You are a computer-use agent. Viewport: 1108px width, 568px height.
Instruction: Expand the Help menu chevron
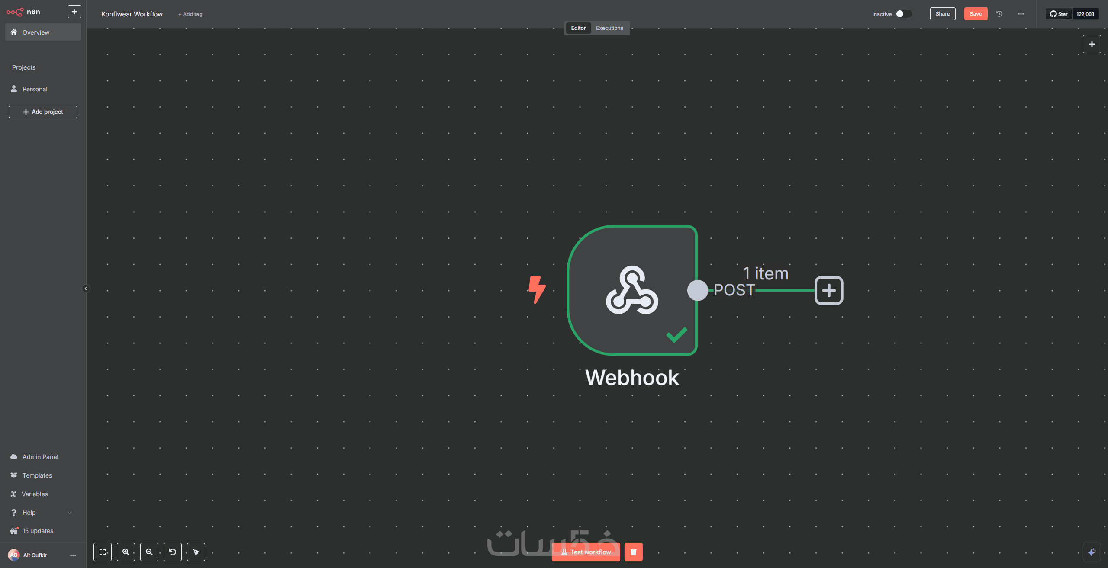[70, 513]
